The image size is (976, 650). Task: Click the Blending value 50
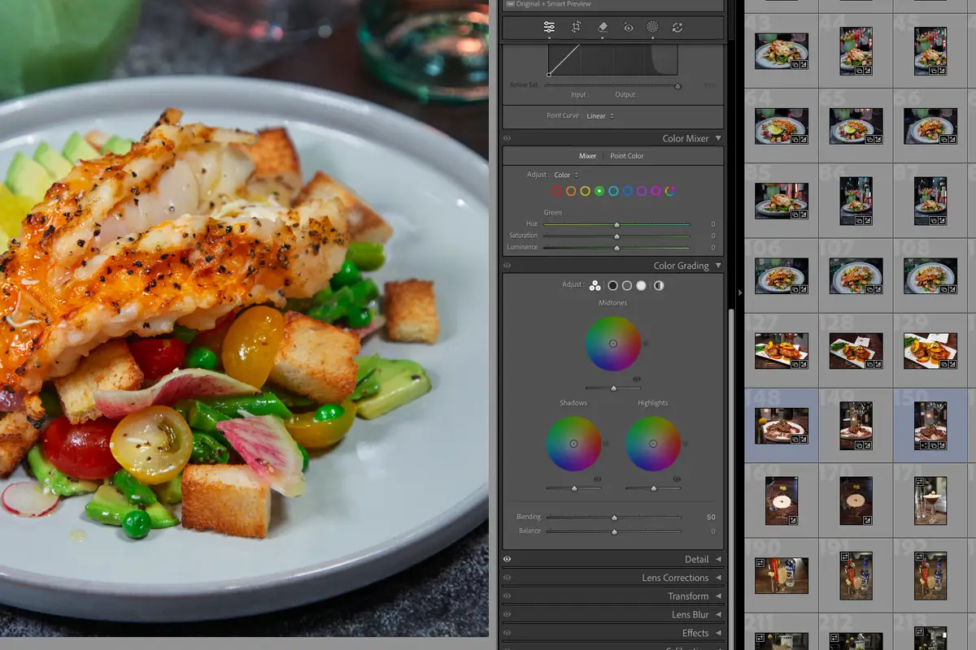coord(711,517)
